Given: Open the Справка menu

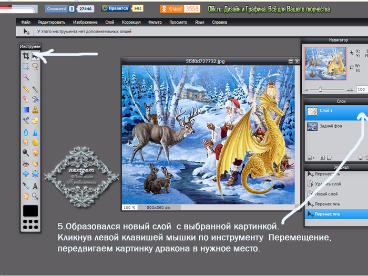Looking at the screenshot, I should pos(219,22).
